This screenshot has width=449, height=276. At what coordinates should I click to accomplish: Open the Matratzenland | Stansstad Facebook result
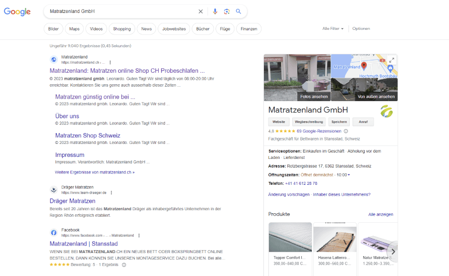pyautogui.click(x=84, y=244)
